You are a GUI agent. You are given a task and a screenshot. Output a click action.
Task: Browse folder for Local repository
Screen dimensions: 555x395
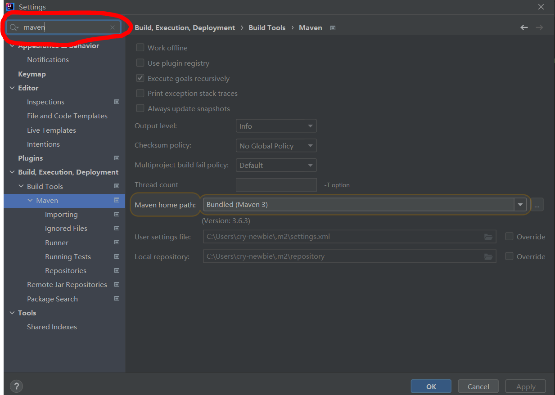pyautogui.click(x=488, y=256)
